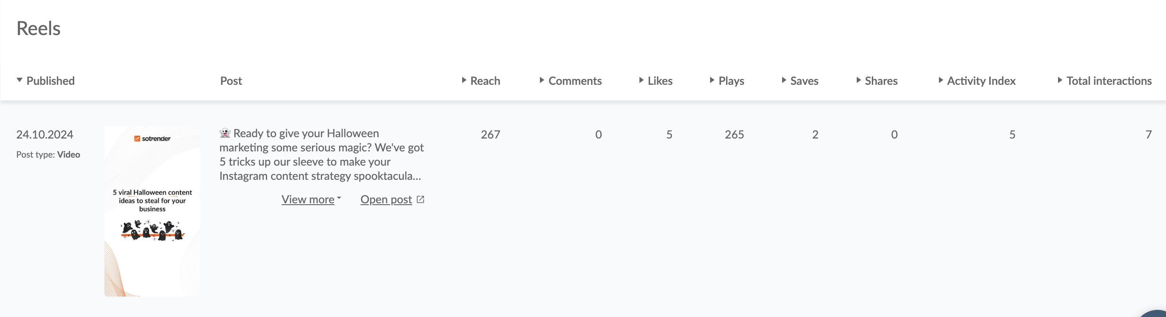
Task: Click the external link icon after Open post
Action: pos(420,199)
